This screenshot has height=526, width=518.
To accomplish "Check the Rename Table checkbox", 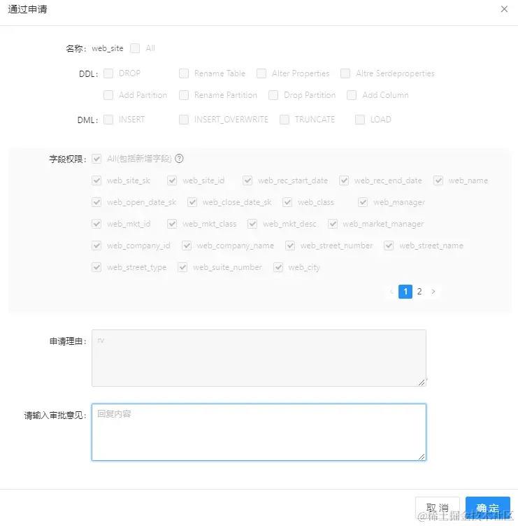I will 184,73.
